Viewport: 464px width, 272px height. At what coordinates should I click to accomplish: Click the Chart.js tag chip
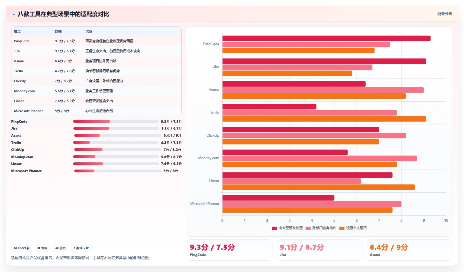[22, 248]
